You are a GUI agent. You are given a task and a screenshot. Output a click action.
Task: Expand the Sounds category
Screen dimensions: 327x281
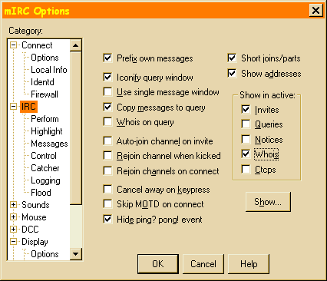pos(13,205)
